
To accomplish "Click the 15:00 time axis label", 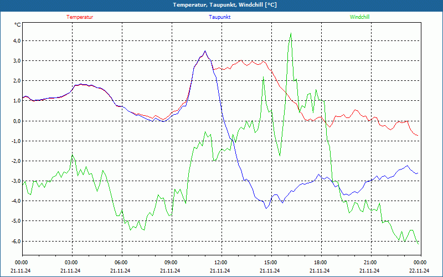I will (x=271, y=262).
